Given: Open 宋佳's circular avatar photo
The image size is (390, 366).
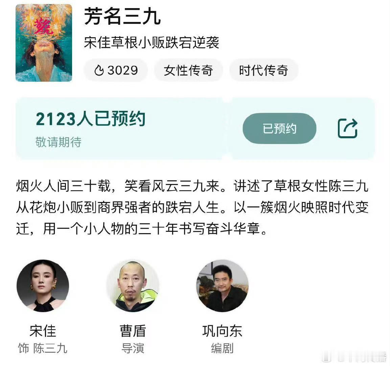Looking at the screenshot, I should click(43, 286).
